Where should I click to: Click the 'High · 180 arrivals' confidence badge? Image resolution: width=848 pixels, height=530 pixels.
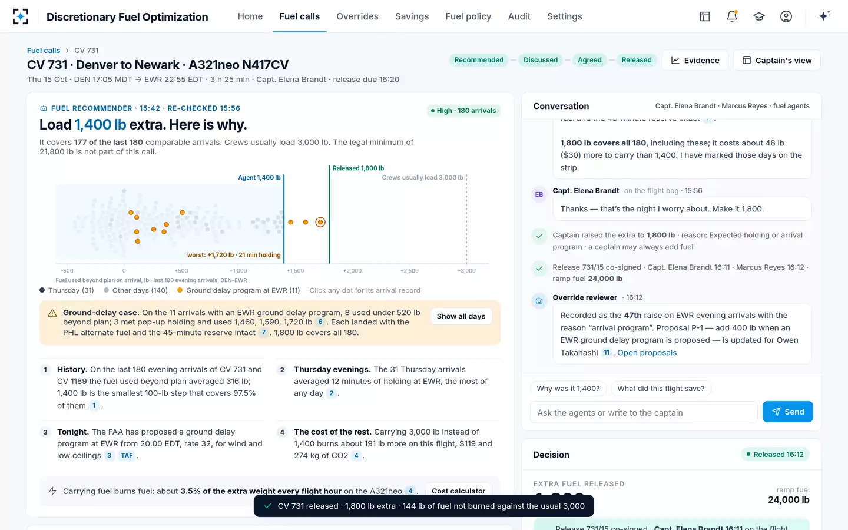coord(463,111)
